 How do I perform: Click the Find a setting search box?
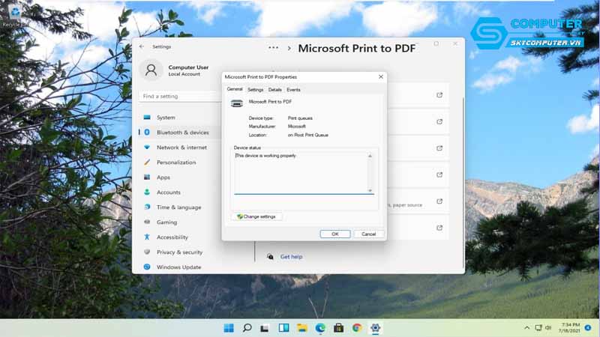[180, 97]
